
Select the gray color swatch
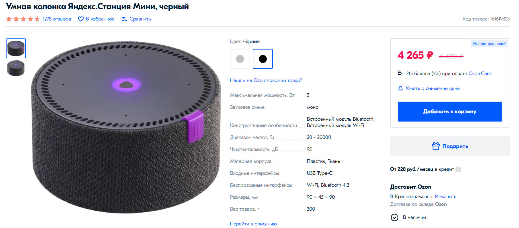240,59
